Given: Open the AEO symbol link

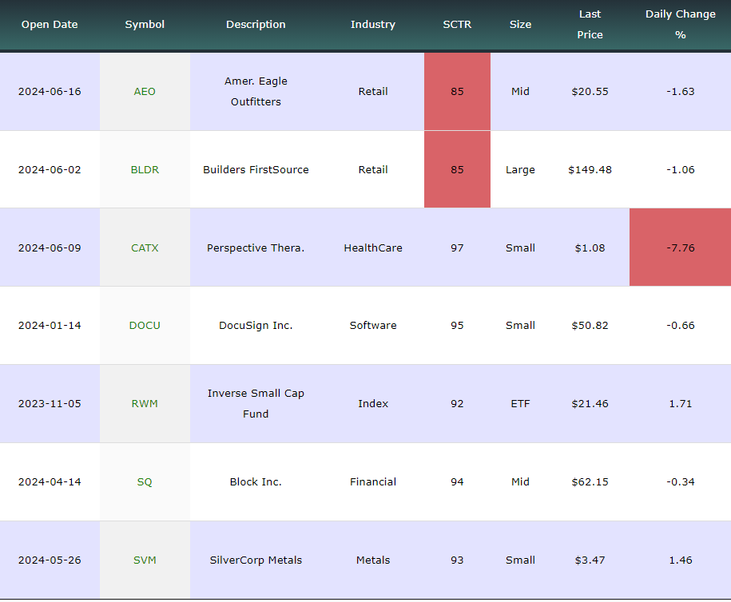Looking at the screenshot, I should pyautogui.click(x=145, y=91).
